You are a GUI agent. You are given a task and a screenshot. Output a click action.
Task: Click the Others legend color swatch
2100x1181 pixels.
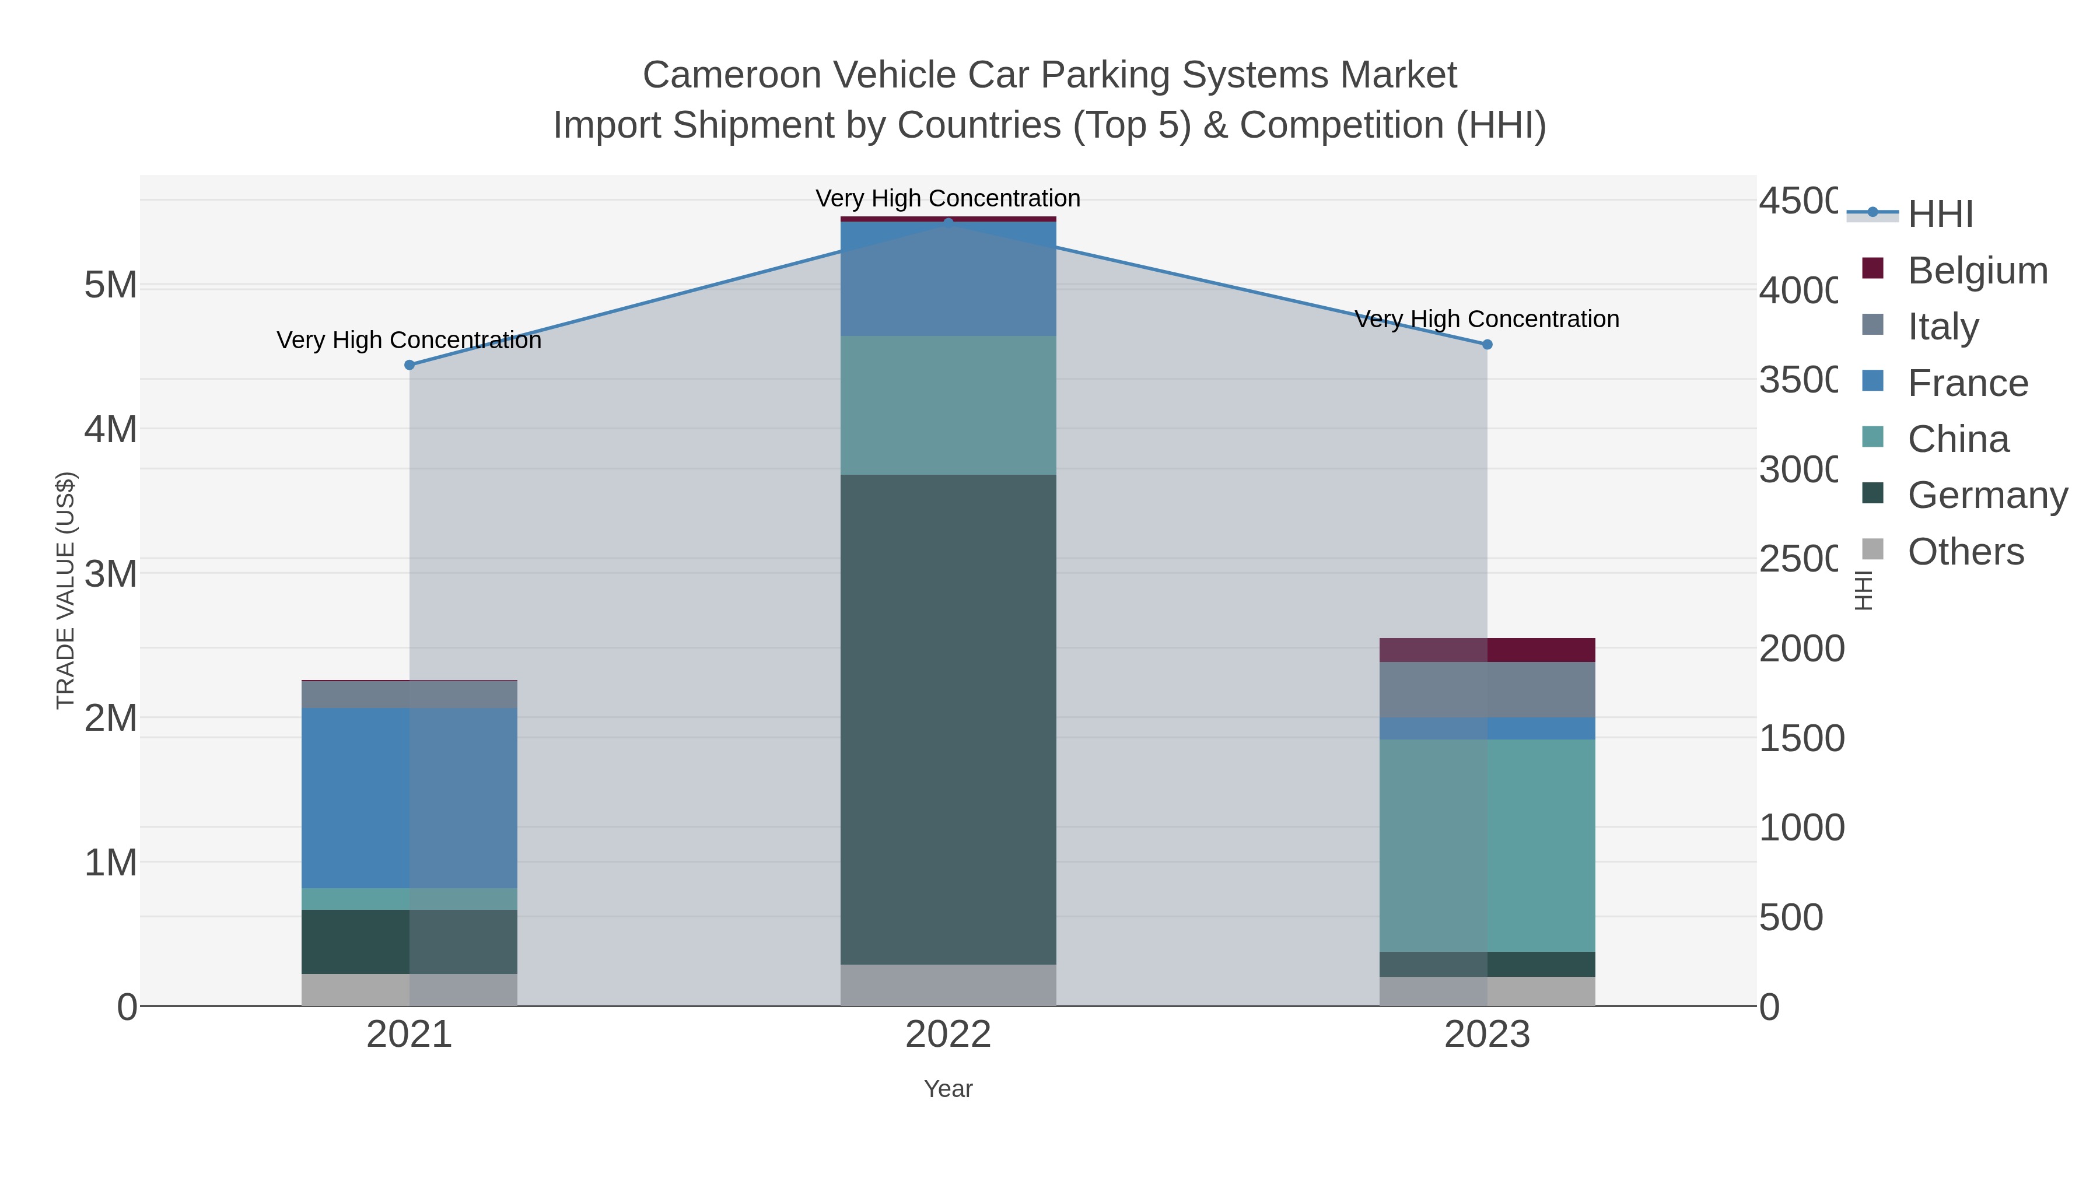[x=1873, y=549]
